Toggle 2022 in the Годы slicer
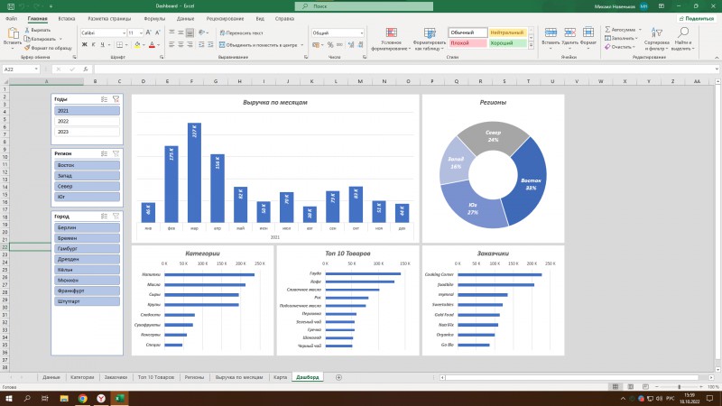The height and width of the screenshot is (406, 722). coord(87,121)
